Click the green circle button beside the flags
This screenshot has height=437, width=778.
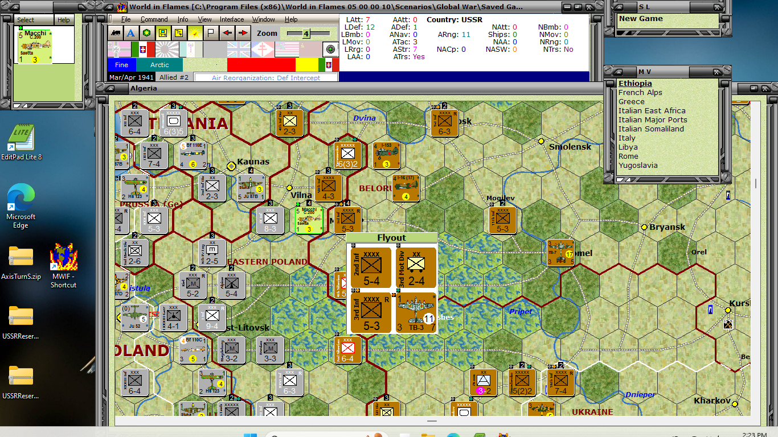coord(330,50)
